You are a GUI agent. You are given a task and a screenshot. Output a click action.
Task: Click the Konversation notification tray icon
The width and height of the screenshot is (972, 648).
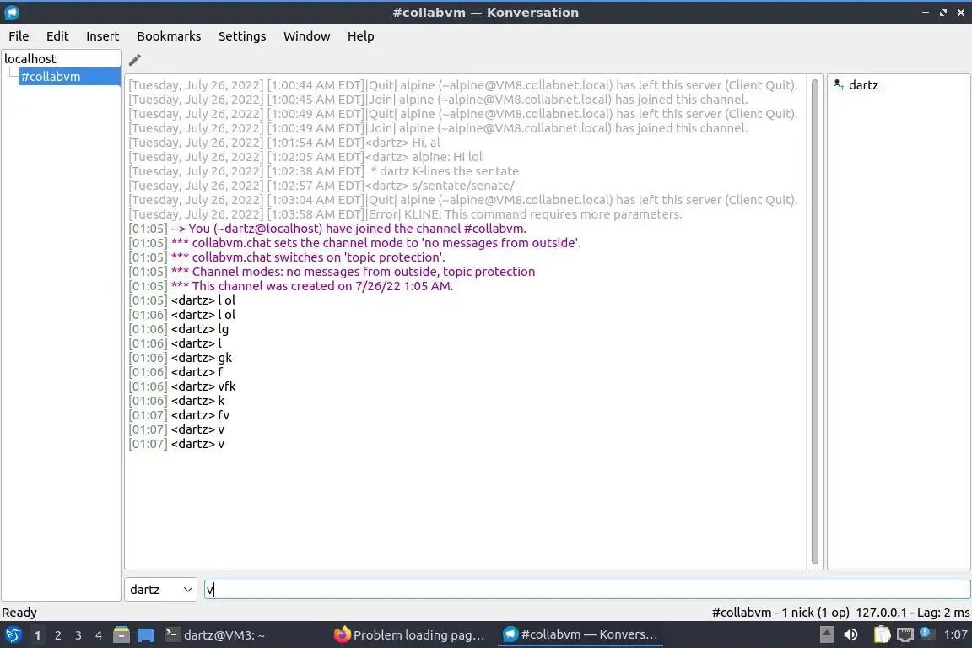(925, 633)
